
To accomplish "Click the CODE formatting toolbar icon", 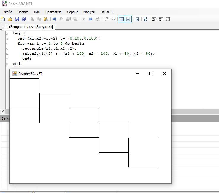I will coord(145,19).
